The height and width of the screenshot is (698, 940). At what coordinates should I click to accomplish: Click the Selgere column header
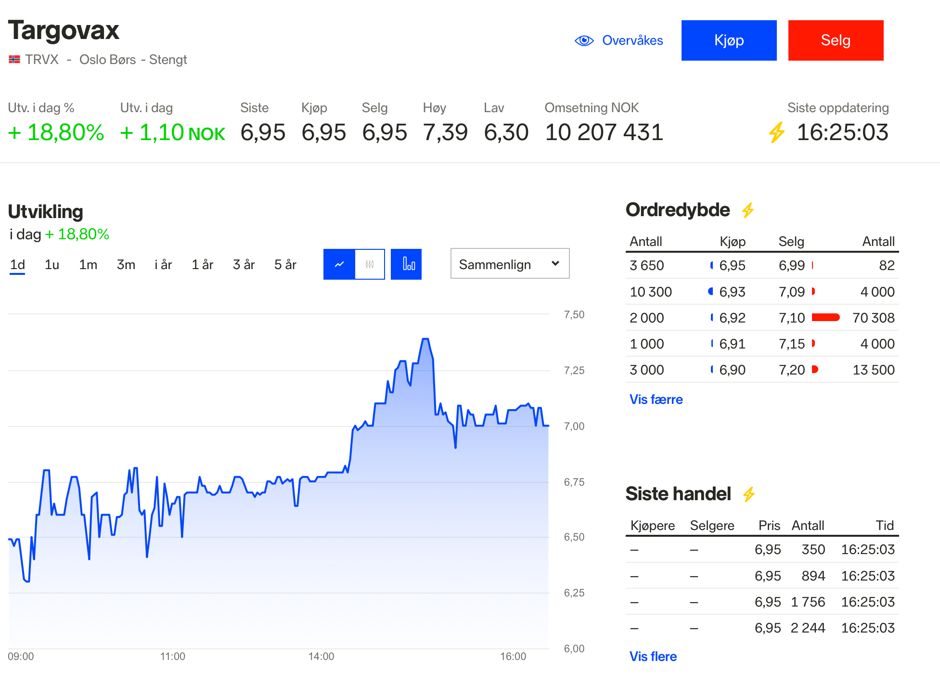coord(712,525)
